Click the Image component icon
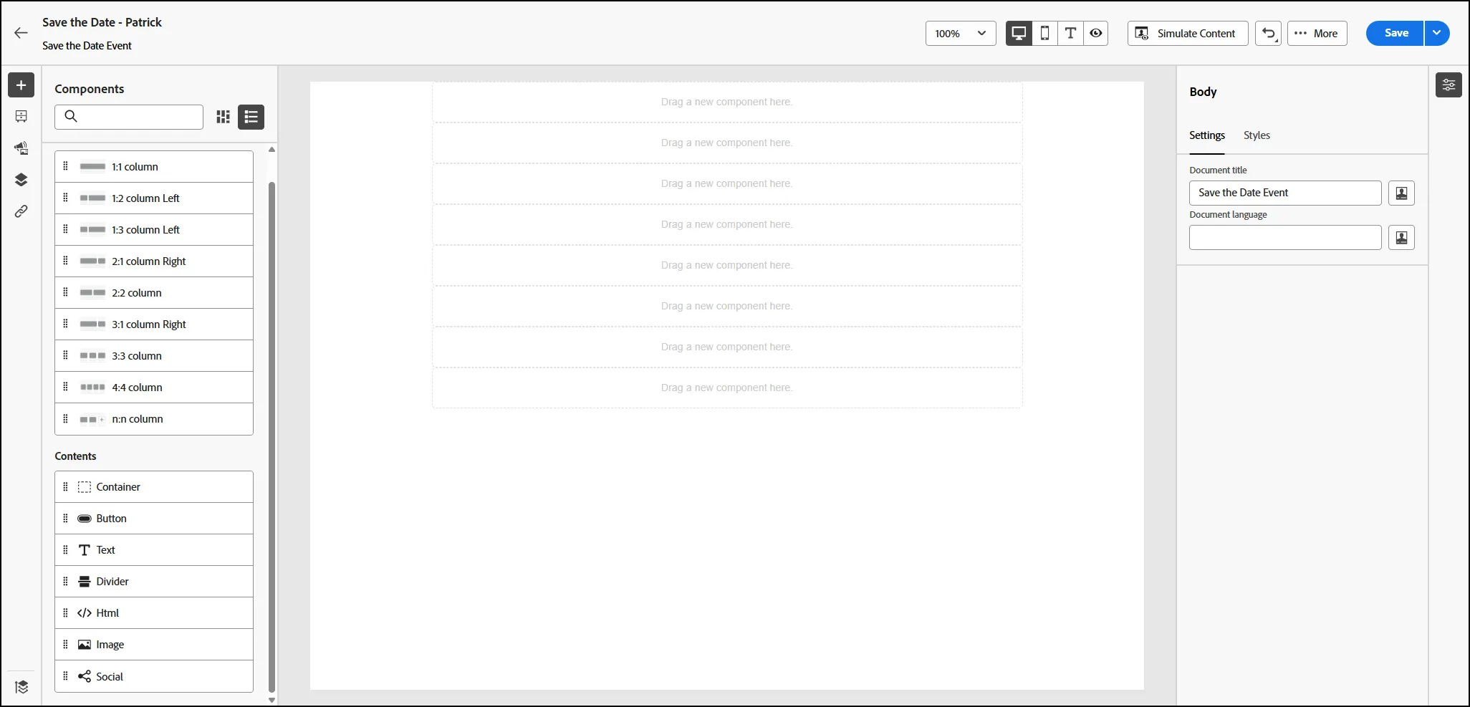This screenshot has width=1470, height=707. [x=84, y=645]
